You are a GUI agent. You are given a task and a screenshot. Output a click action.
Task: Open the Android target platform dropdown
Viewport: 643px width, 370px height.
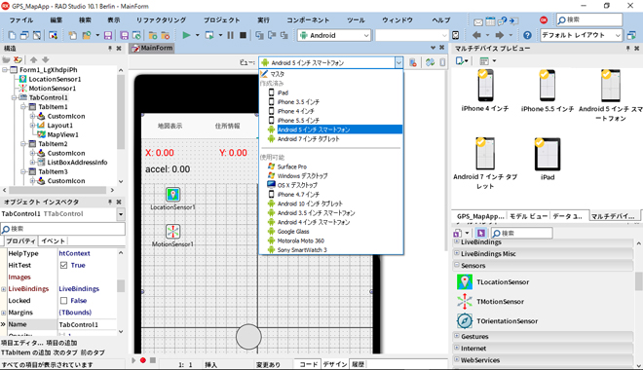[x=366, y=36]
